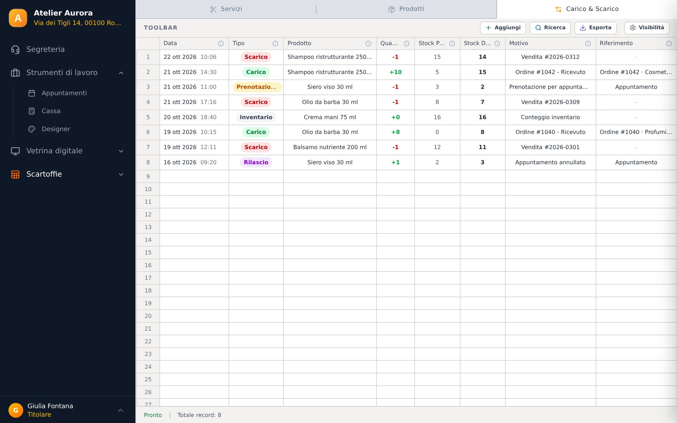This screenshot has height=423, width=677.
Task: Switch to the Prodotti tab
Action: click(406, 9)
